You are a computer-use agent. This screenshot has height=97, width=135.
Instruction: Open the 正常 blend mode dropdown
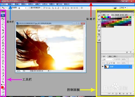(x=107, y=60)
